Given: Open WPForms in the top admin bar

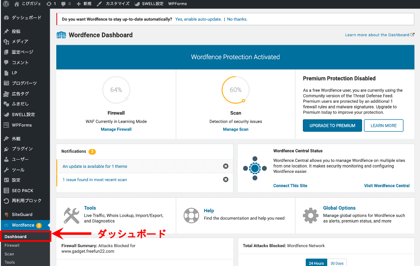Looking at the screenshot, I should (x=177, y=4).
